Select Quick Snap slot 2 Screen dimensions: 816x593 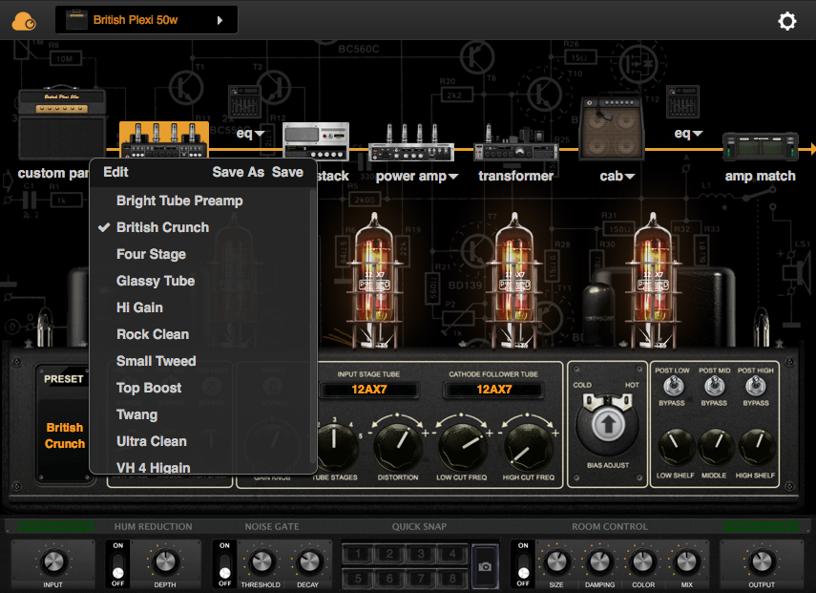point(389,554)
